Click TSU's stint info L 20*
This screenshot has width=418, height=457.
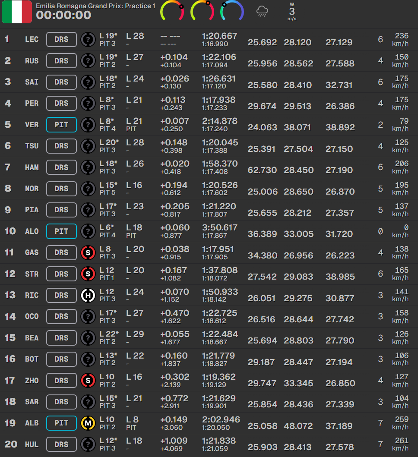pos(109,142)
